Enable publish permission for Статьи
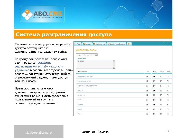Image resolution: width=185 pixels, height=138 pixels. [x=161, y=100]
